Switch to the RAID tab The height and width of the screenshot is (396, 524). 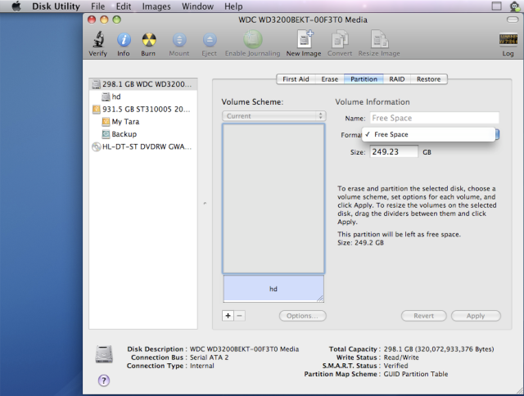pyautogui.click(x=397, y=79)
